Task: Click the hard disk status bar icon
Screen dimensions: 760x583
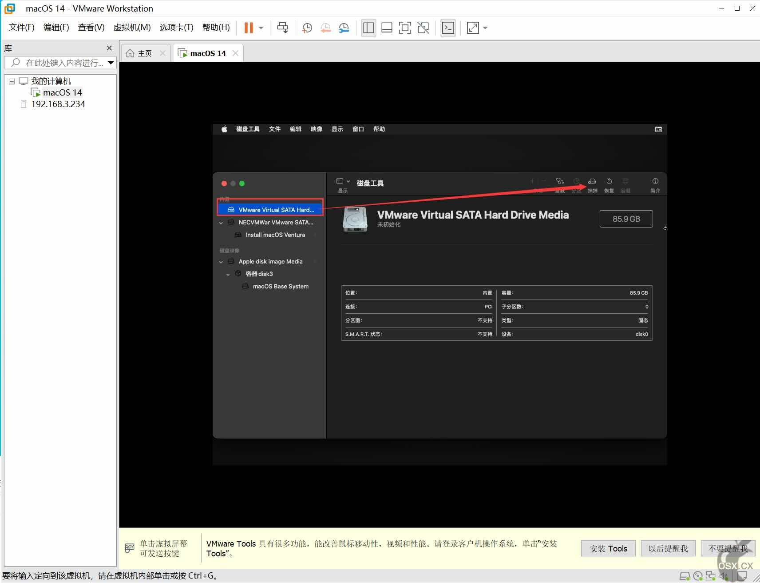Action: pos(685,576)
